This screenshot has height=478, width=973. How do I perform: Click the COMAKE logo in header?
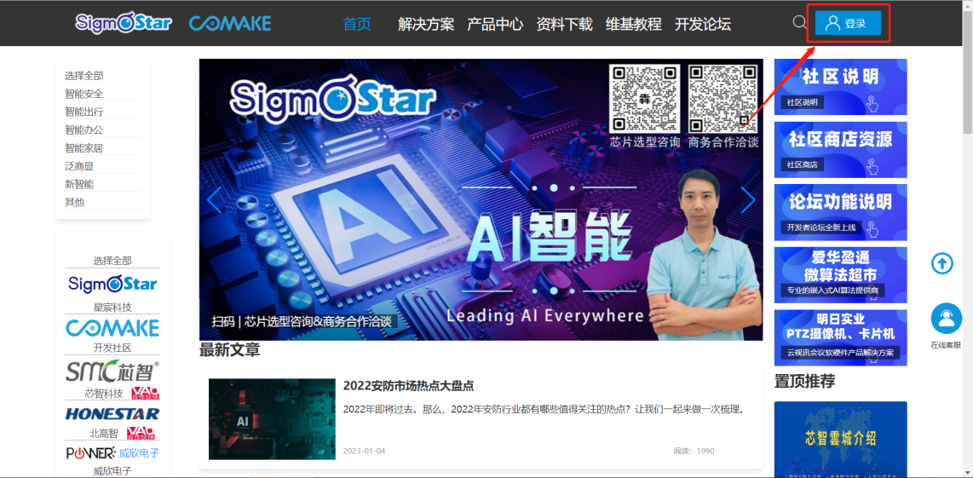[x=230, y=24]
